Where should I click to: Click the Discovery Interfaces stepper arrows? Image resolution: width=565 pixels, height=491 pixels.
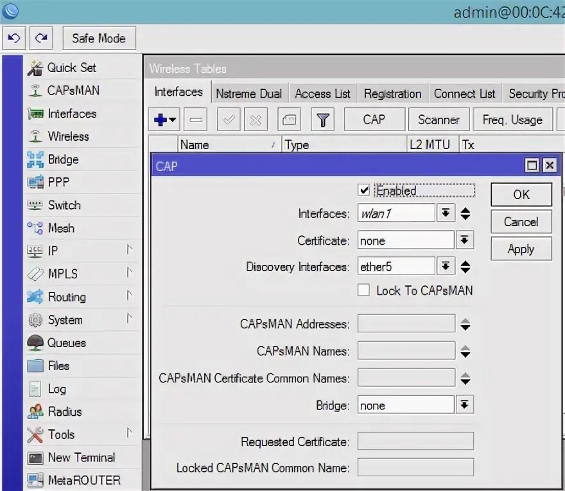[465, 267]
